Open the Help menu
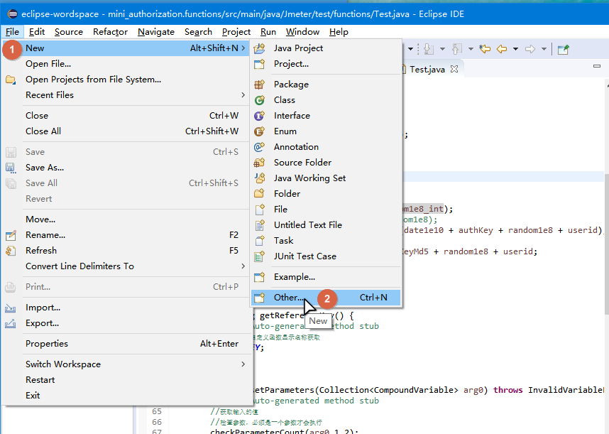 (x=339, y=32)
